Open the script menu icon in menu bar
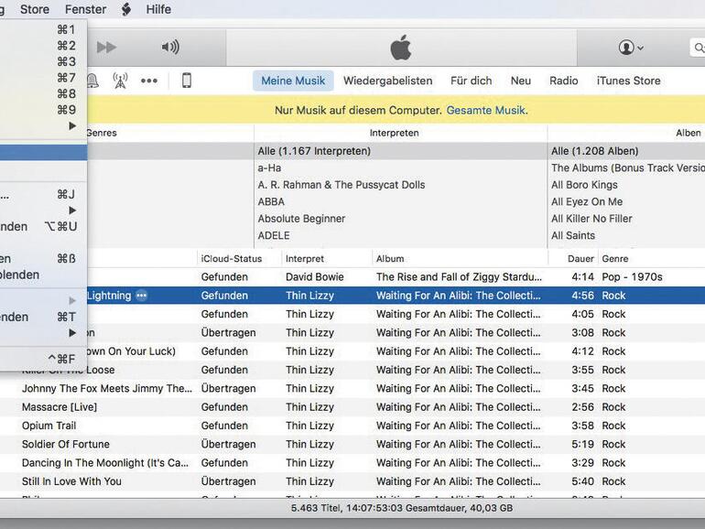This screenshot has height=529, width=705. tap(126, 9)
